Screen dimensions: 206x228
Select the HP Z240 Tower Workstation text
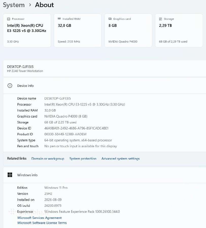pos(25,71)
